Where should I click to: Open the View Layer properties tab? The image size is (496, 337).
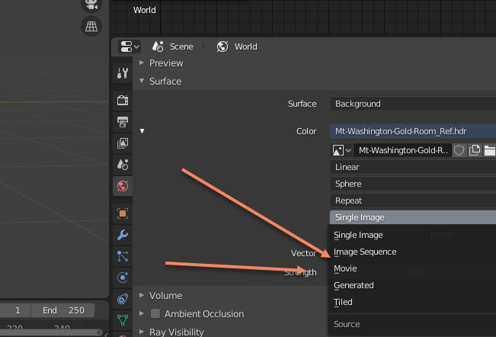(122, 143)
